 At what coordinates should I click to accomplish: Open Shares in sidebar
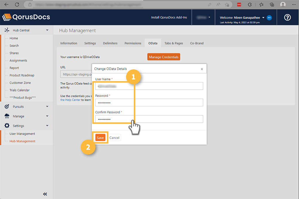[14, 53]
